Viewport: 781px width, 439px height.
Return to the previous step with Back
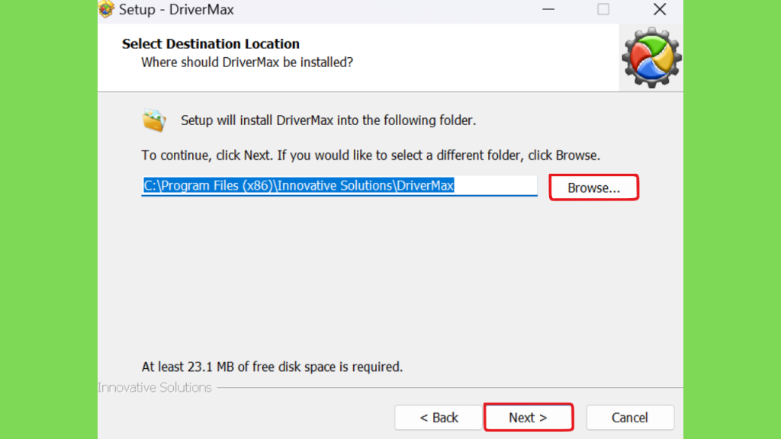point(439,417)
